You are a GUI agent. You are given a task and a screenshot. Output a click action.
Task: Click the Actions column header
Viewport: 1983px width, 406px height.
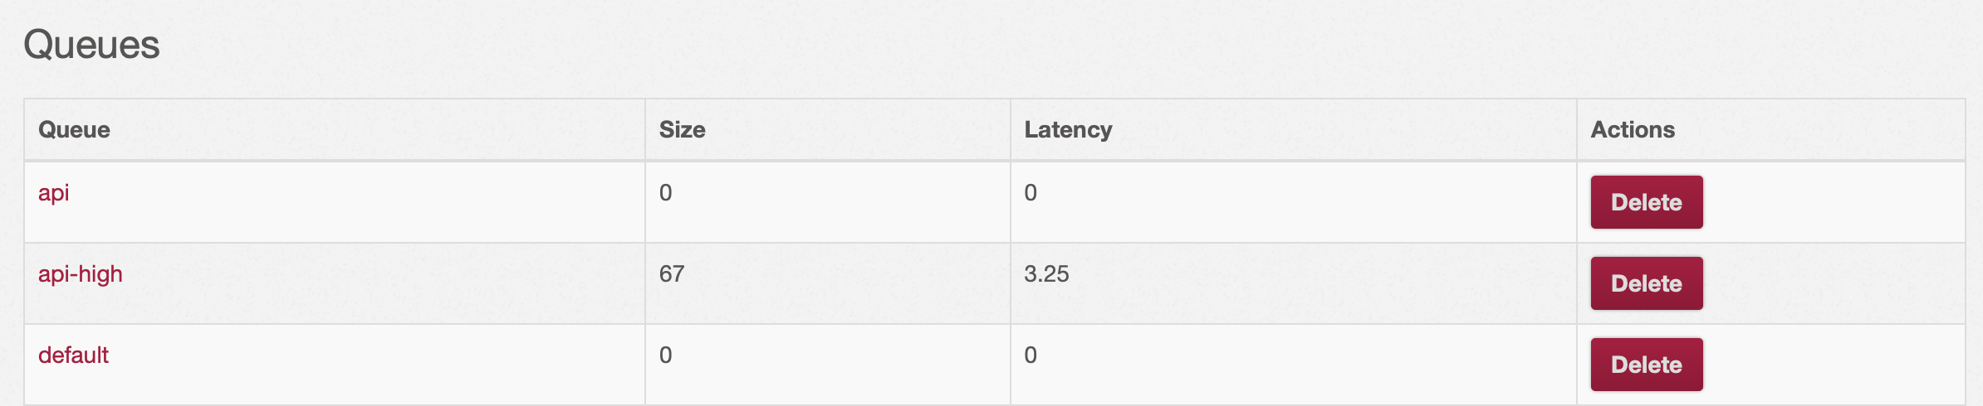point(1632,130)
